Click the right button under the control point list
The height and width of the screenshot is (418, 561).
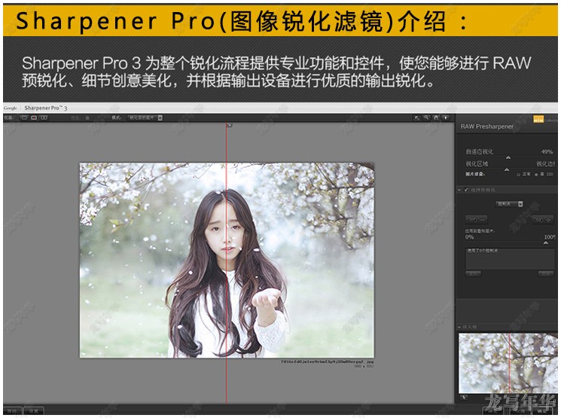546,274
